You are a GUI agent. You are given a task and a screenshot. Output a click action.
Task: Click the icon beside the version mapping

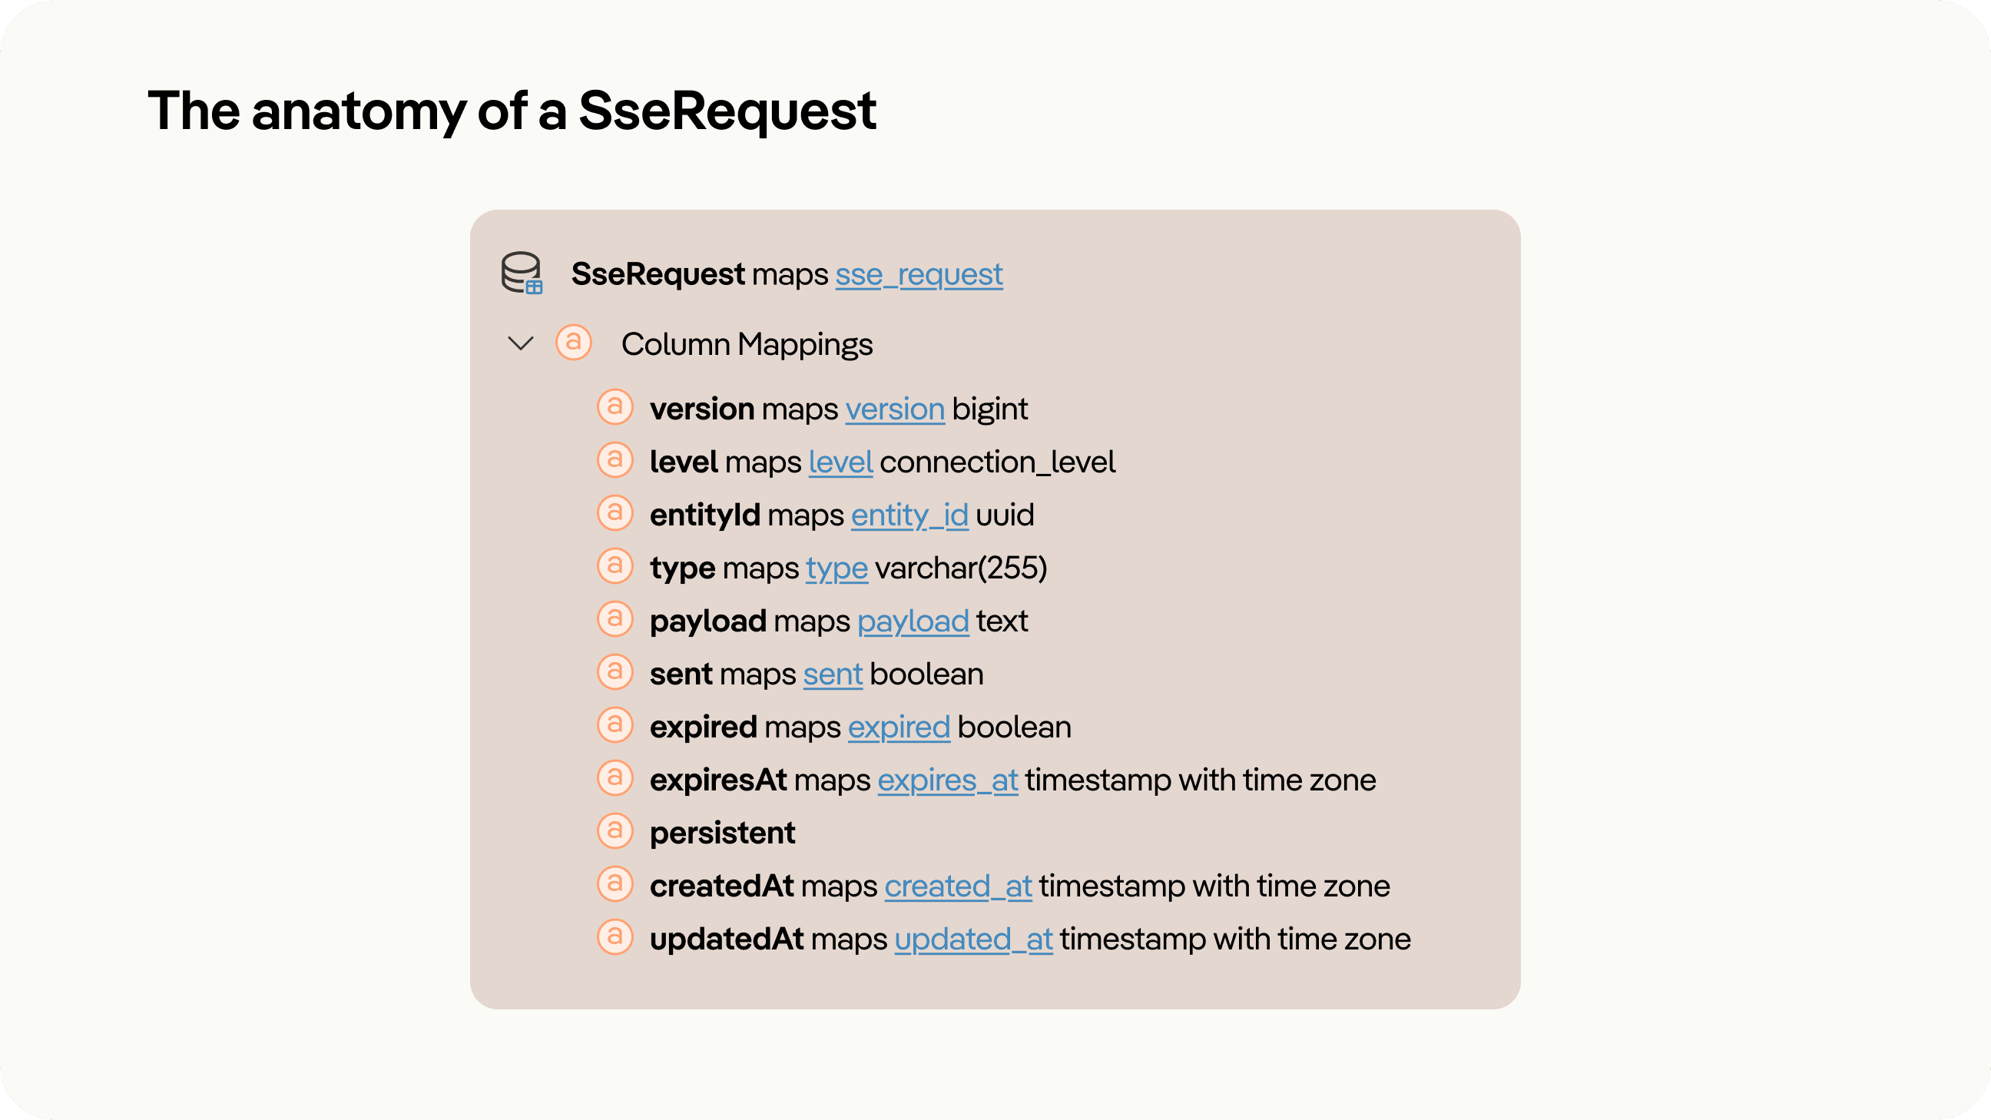coord(615,407)
